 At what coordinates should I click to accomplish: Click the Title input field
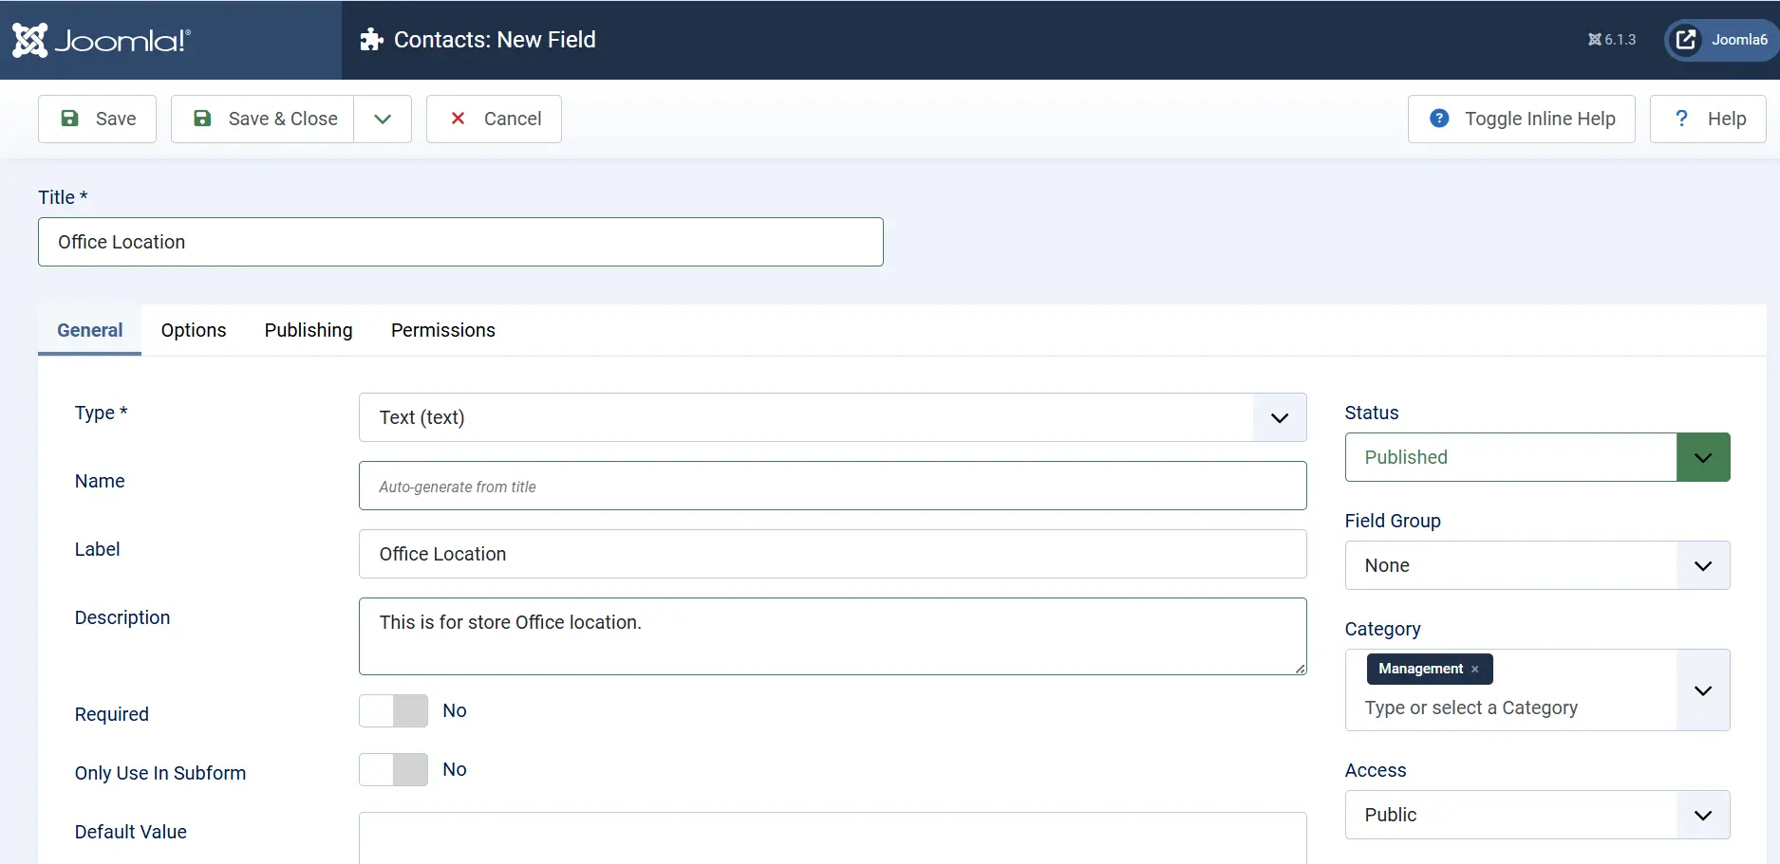tap(460, 242)
